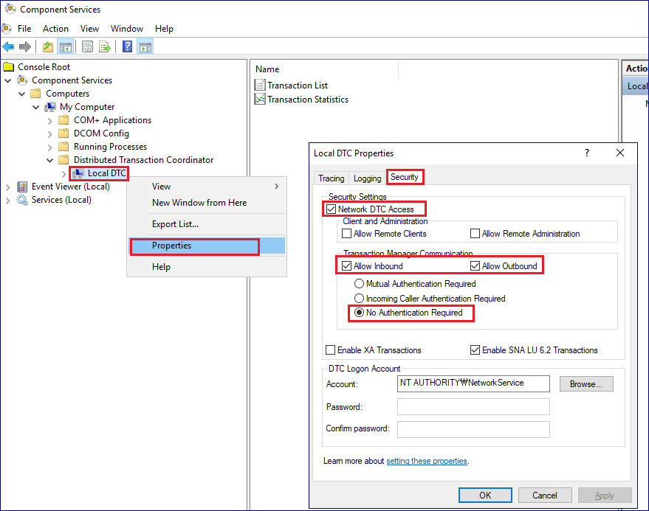This screenshot has width=649, height=511.
Task: Switch to the Tracing tab
Action: tap(331, 178)
